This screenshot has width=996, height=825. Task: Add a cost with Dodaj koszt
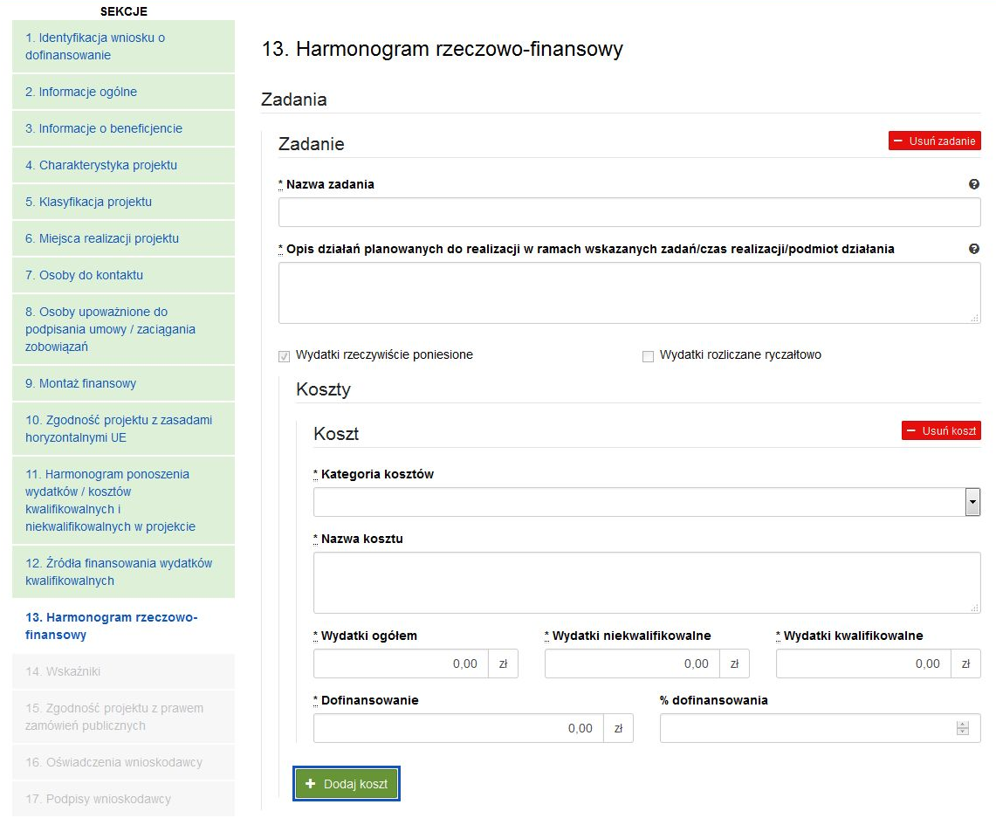point(347,784)
